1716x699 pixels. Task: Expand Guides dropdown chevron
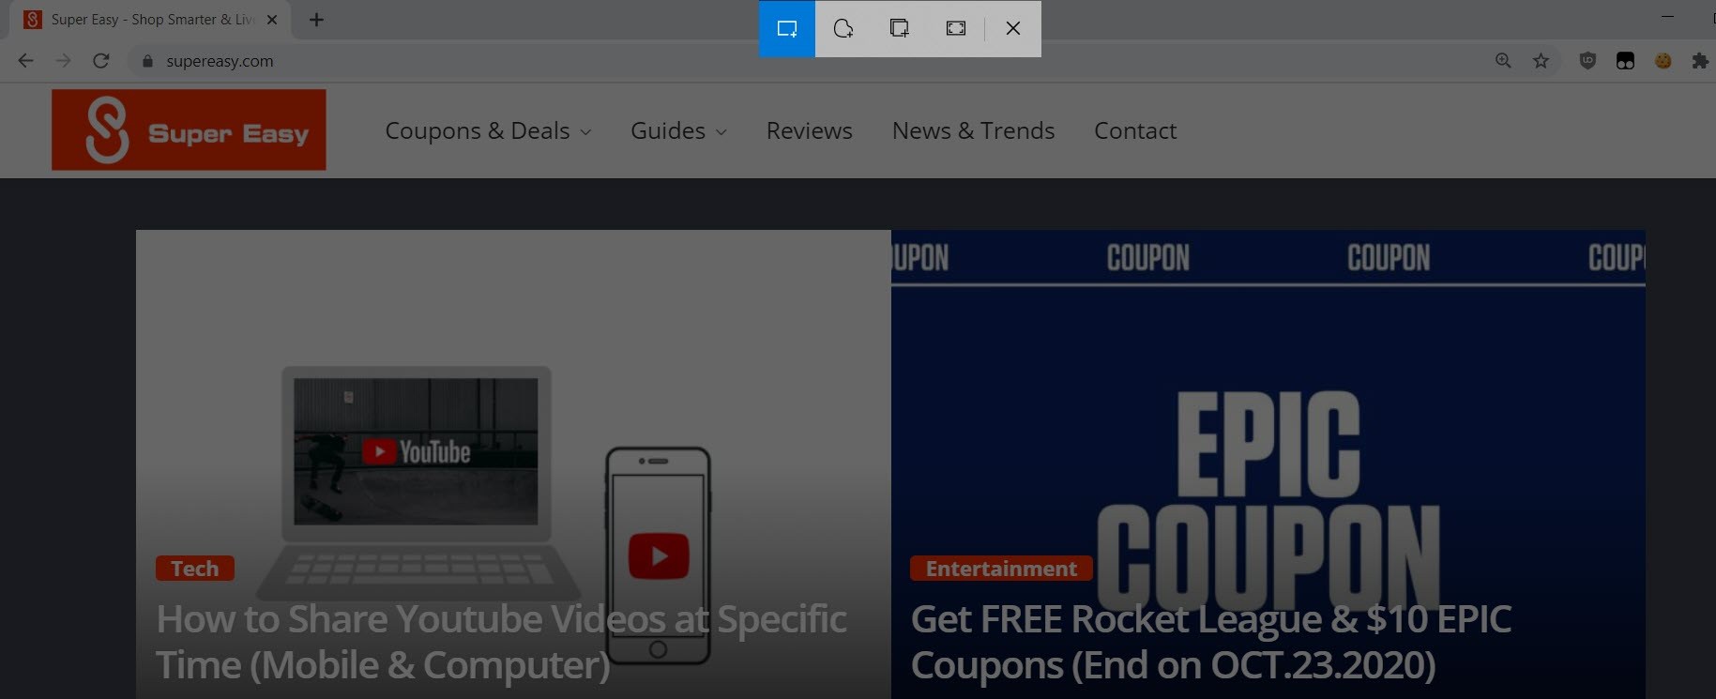[721, 132]
